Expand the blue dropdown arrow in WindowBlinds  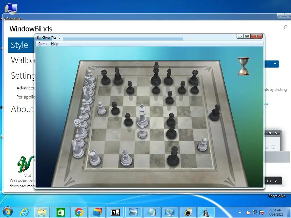tap(275, 64)
